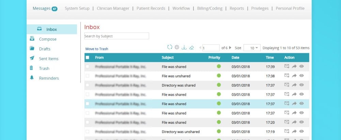Check the box for the 17:39 message

click(88, 67)
